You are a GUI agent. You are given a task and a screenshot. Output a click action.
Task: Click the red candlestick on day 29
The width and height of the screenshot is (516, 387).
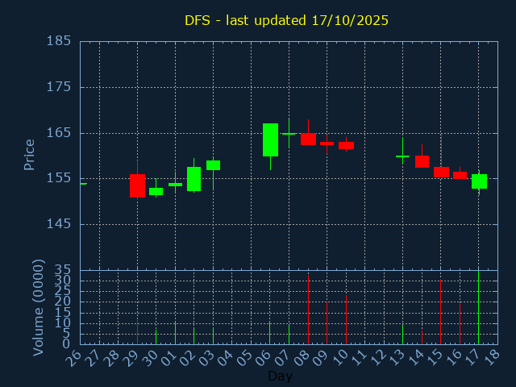click(x=137, y=185)
